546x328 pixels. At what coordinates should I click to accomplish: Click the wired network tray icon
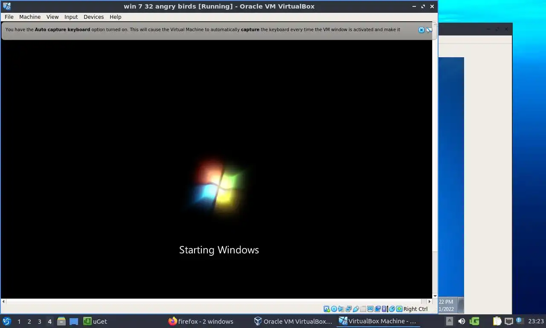tap(509, 321)
